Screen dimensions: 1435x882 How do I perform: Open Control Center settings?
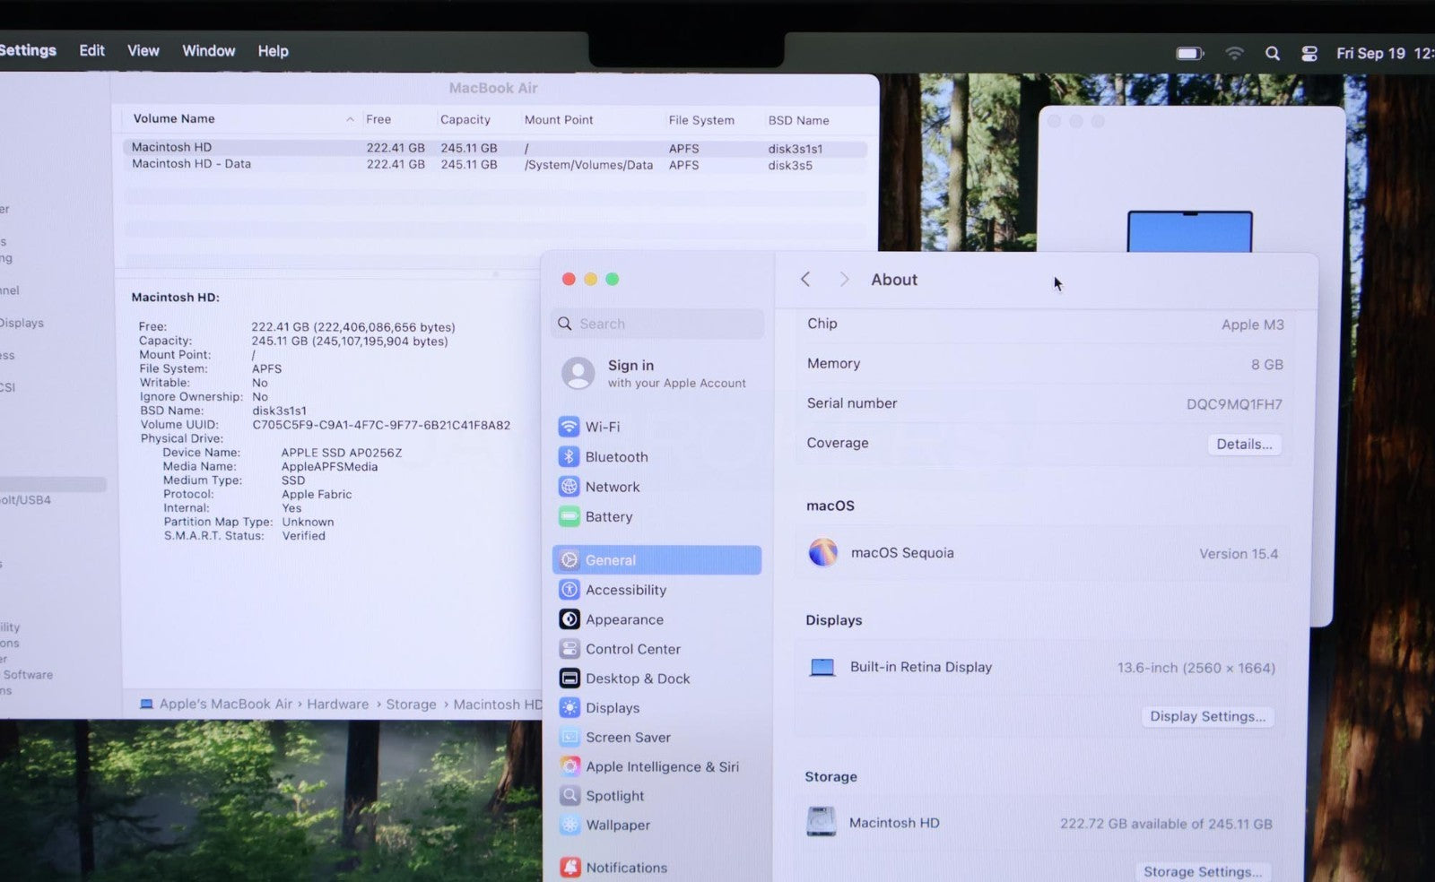(x=632, y=649)
